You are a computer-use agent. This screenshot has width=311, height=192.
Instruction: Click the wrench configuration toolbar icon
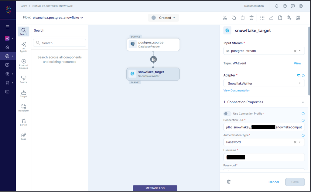coord(289,18)
